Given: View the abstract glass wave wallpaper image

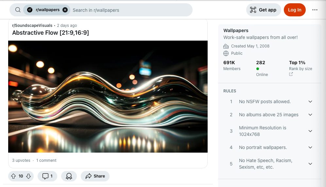Looking at the screenshot, I should [x=108, y=97].
